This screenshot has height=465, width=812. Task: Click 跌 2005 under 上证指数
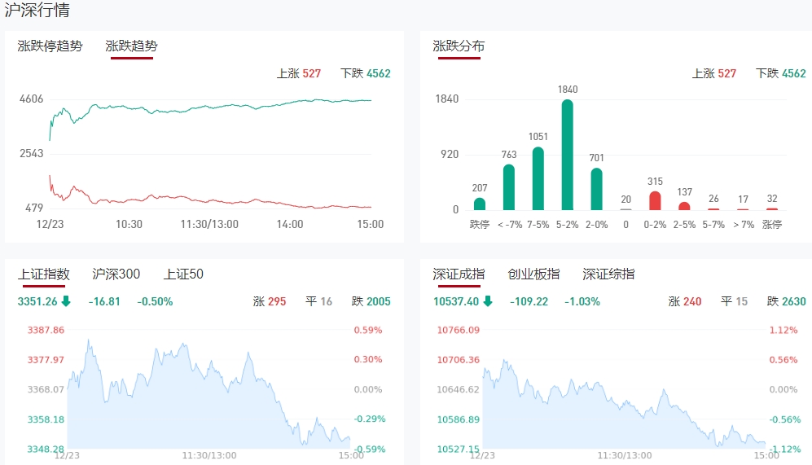coord(371,301)
